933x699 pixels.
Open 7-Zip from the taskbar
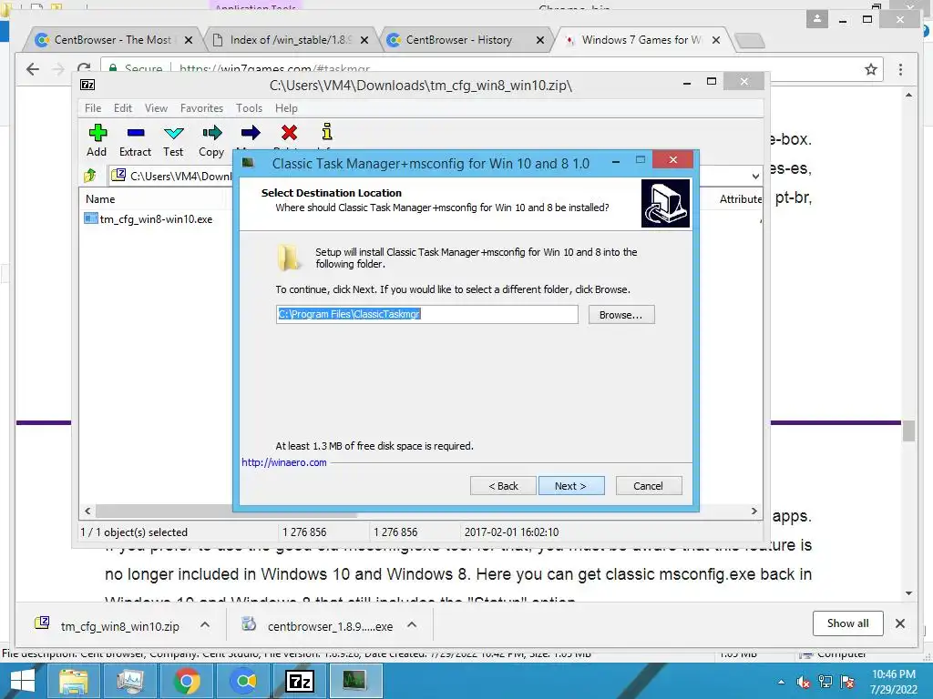click(299, 681)
